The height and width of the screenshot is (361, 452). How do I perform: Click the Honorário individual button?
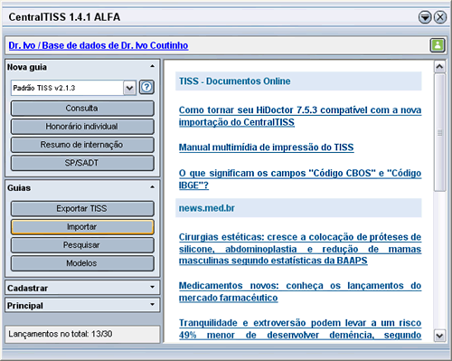pyautogui.click(x=82, y=127)
